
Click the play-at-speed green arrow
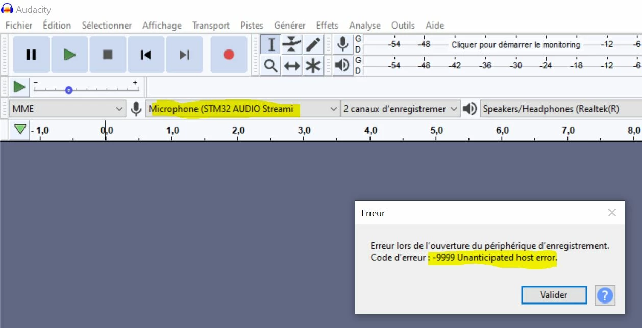click(x=19, y=87)
